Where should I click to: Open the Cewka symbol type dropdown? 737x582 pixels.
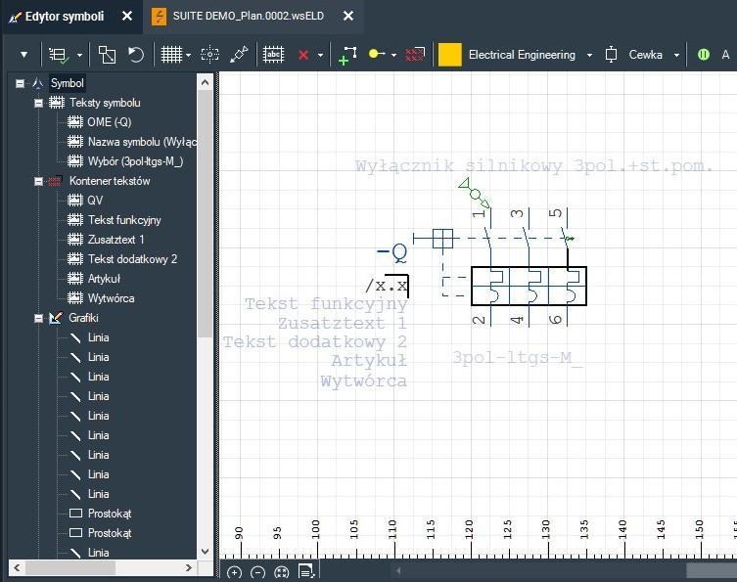click(676, 56)
